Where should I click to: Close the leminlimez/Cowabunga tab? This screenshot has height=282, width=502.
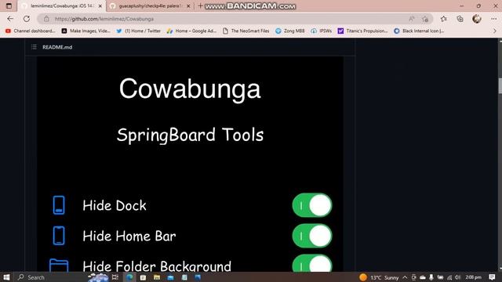(100, 6)
